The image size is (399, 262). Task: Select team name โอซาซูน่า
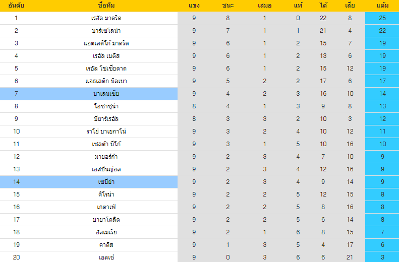tap(106, 106)
